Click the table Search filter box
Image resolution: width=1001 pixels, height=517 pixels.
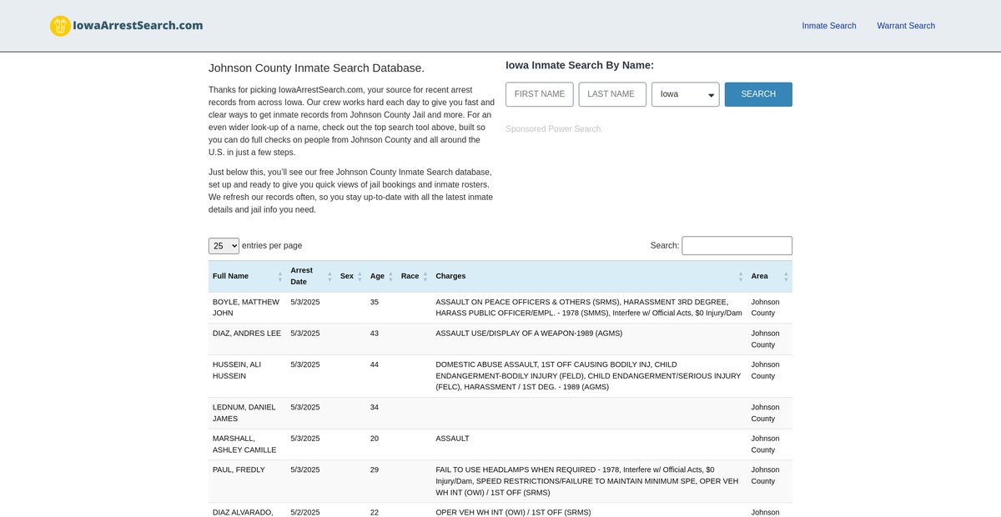click(x=737, y=246)
